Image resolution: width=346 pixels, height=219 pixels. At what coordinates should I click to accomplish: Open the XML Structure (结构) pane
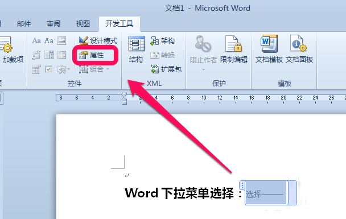coord(136,50)
